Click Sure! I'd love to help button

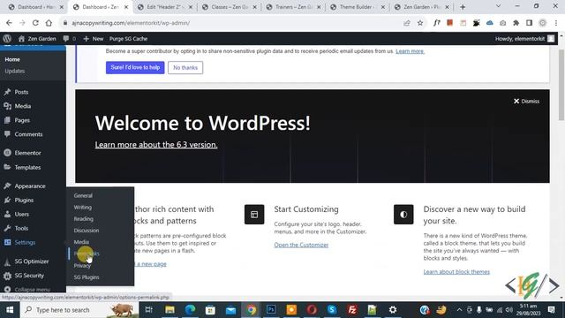pos(135,67)
